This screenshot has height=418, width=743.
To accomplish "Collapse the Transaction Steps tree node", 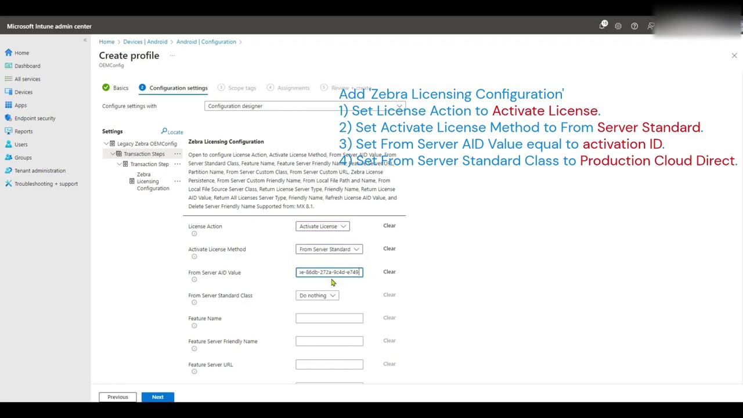I will point(113,154).
